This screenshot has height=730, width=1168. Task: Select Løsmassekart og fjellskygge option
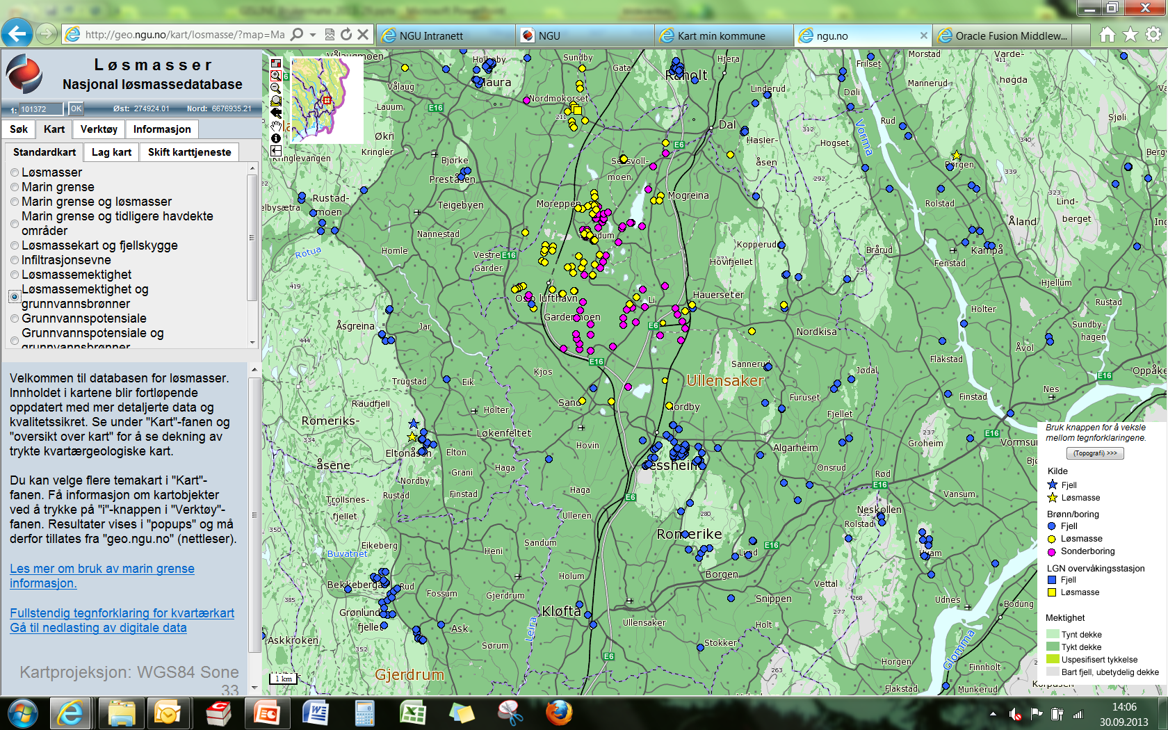point(15,245)
